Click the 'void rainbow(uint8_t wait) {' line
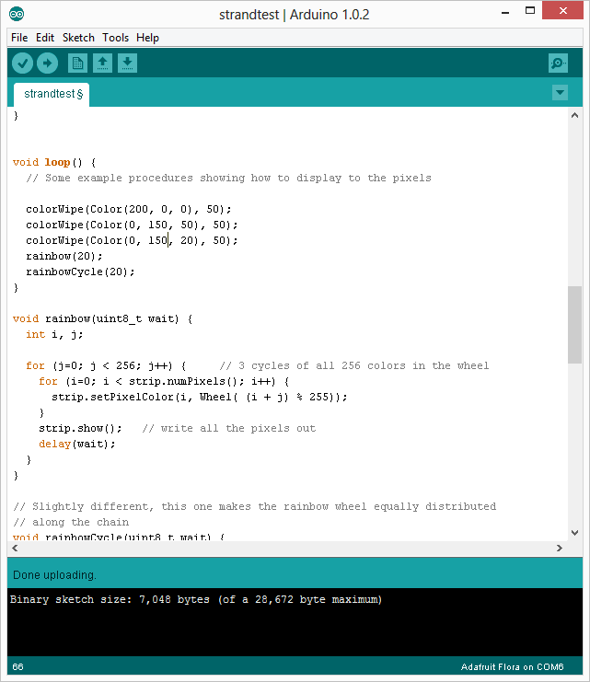The height and width of the screenshot is (682, 590). (x=103, y=318)
